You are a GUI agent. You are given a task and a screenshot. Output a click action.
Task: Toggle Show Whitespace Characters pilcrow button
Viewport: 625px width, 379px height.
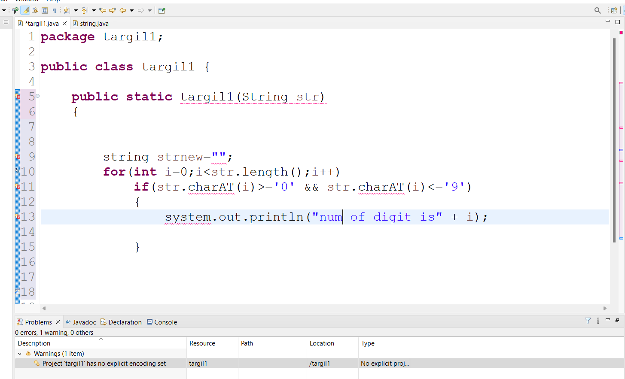click(55, 10)
